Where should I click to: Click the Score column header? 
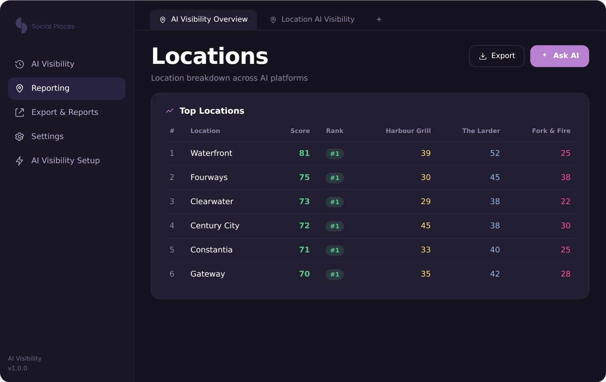pos(300,131)
